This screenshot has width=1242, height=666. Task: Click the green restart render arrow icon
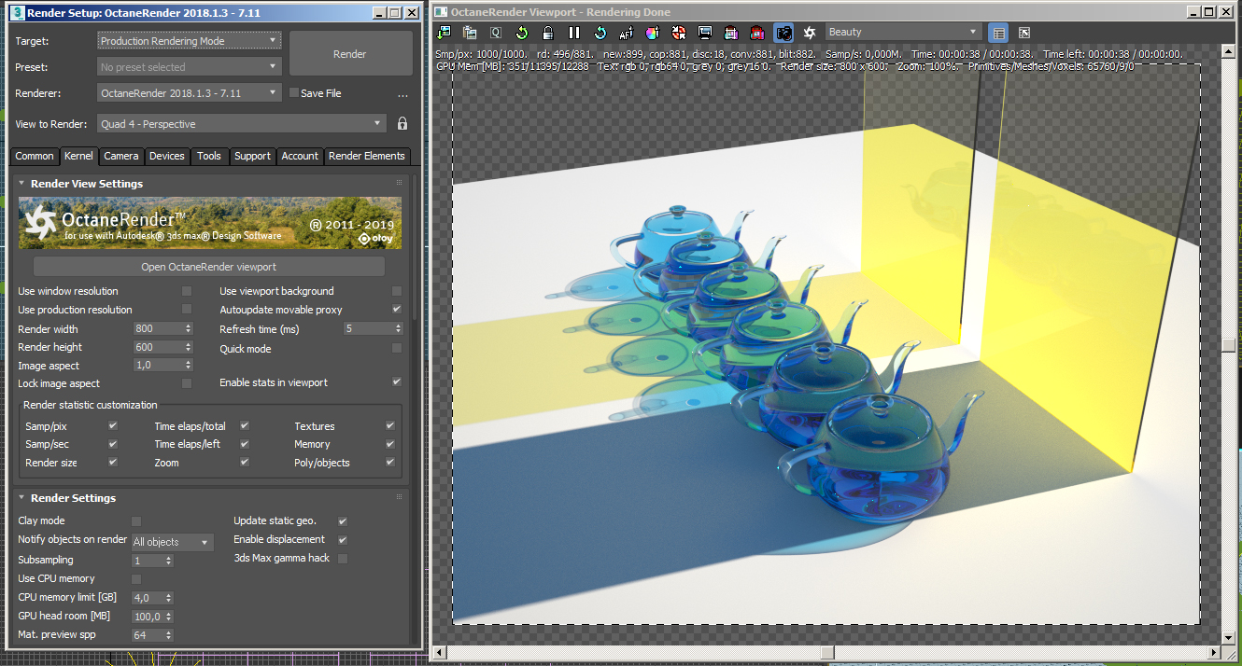[x=522, y=33]
